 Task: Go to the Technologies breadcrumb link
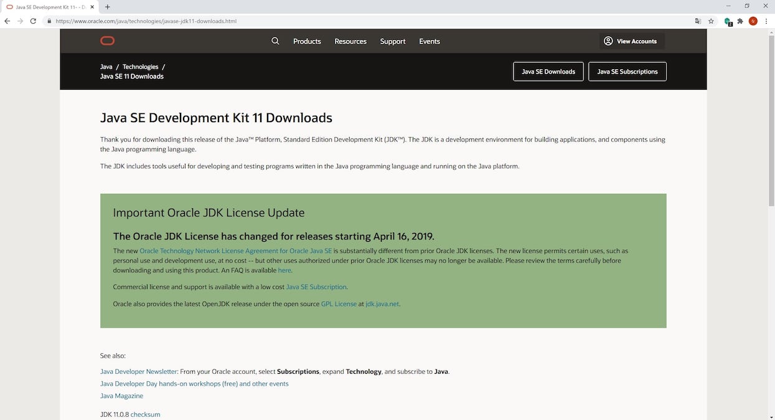[141, 67]
